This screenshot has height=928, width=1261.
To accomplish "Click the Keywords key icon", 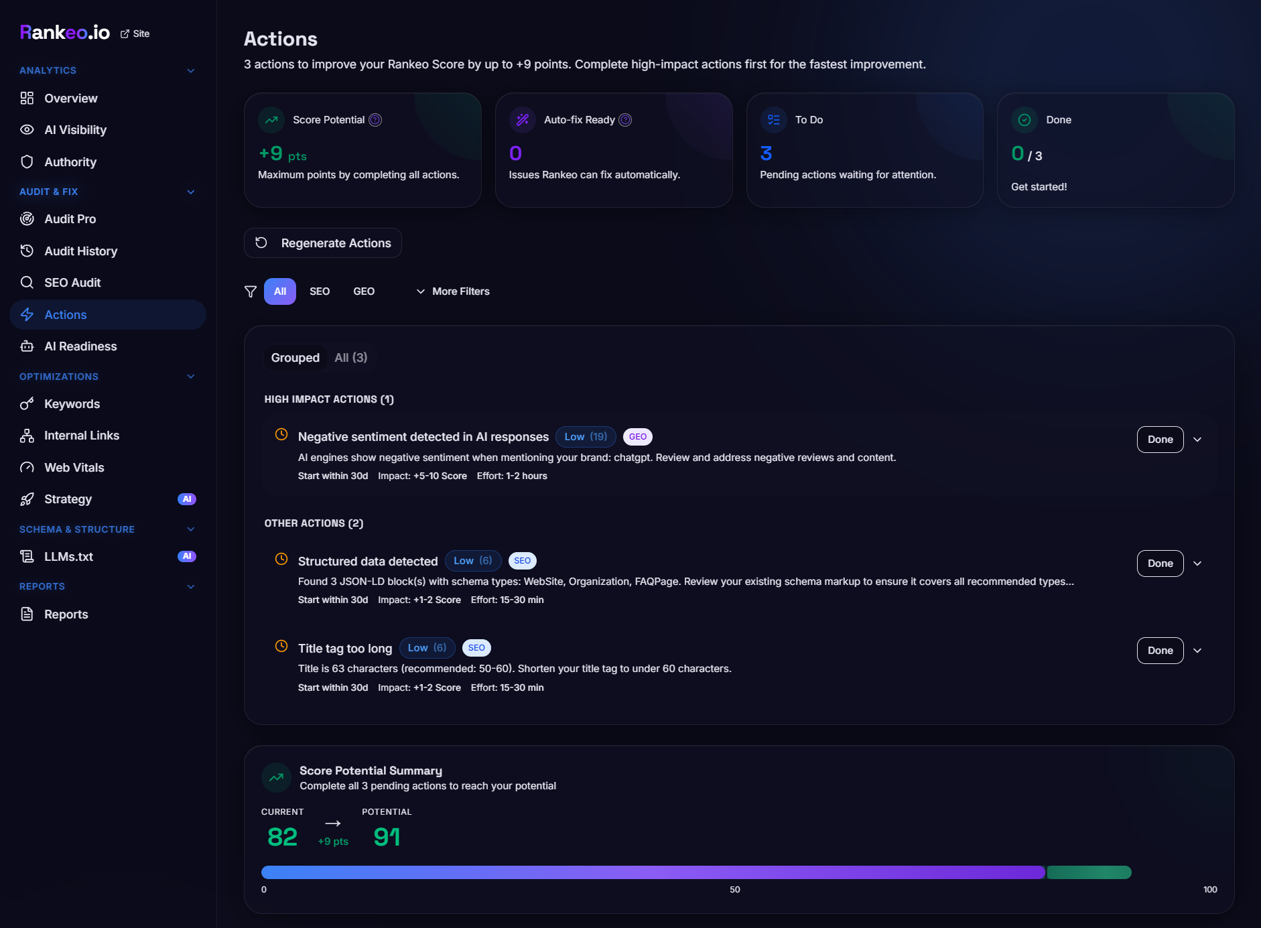I will point(27,404).
